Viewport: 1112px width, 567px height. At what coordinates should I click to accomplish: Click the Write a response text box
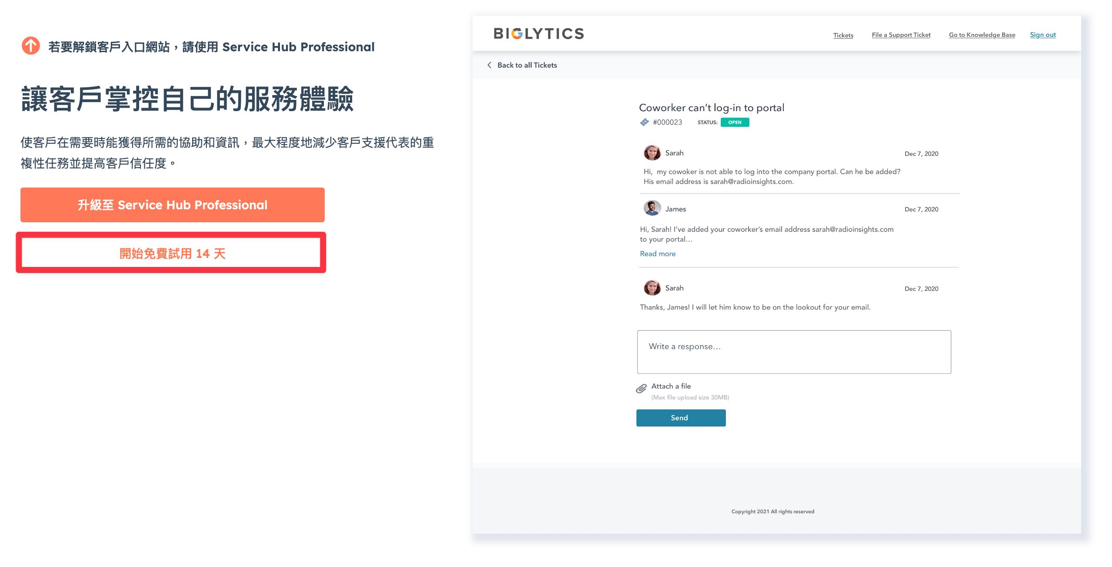coord(794,352)
